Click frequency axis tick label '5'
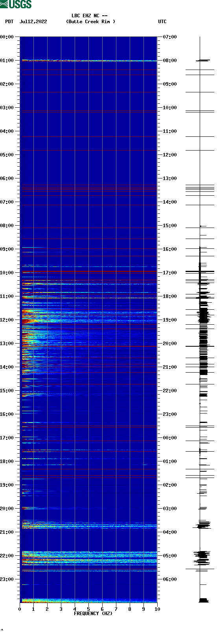The height and width of the screenshot is (634, 217). [x=88, y=609]
